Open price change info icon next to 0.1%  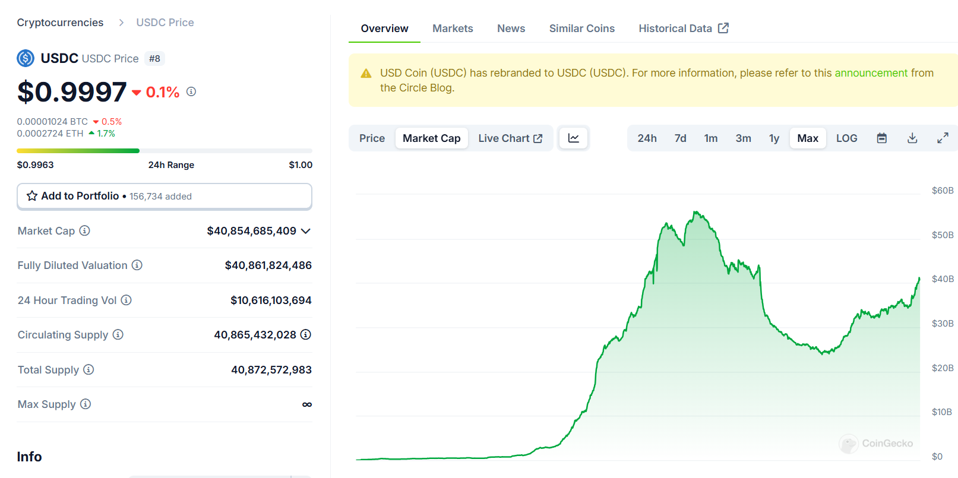[x=191, y=91]
